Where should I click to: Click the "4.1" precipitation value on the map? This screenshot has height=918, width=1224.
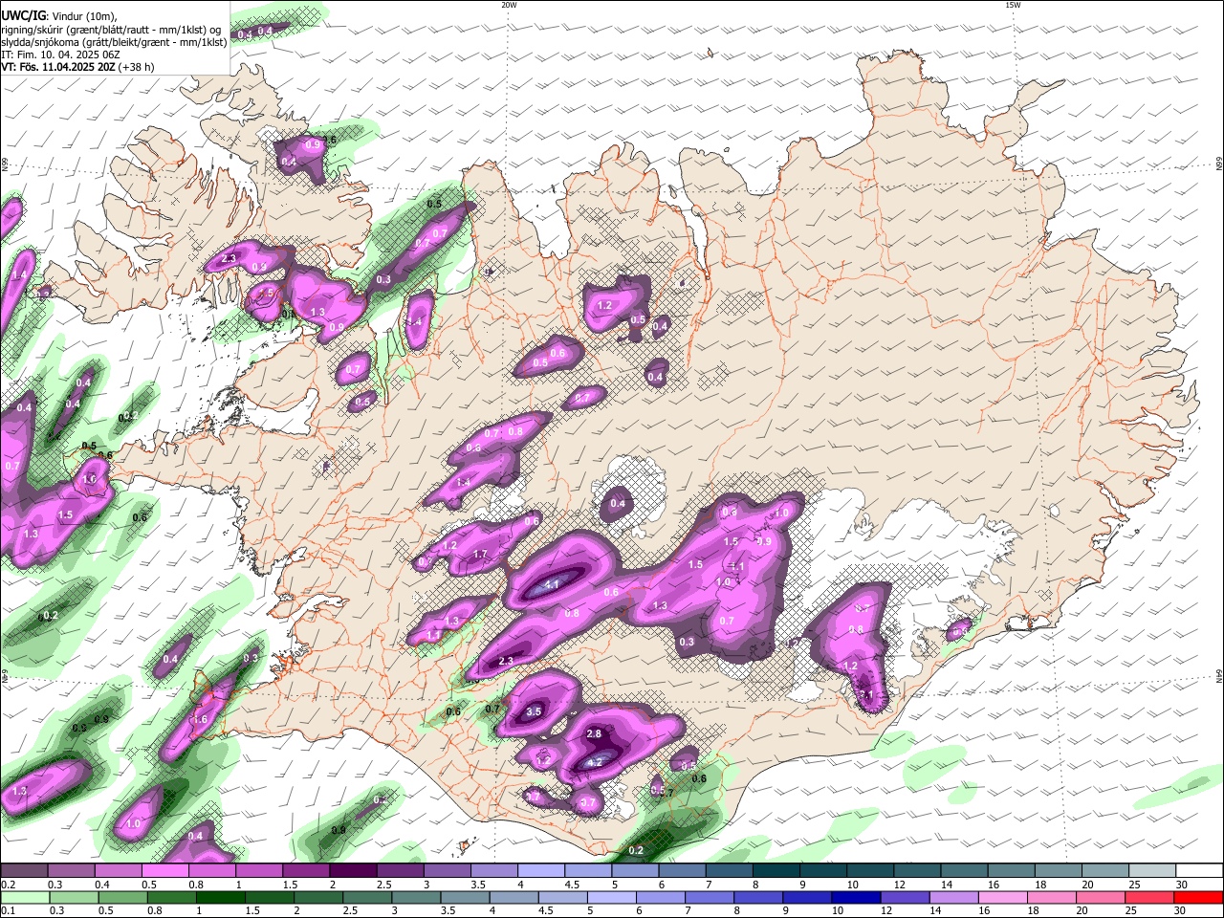coord(552,584)
